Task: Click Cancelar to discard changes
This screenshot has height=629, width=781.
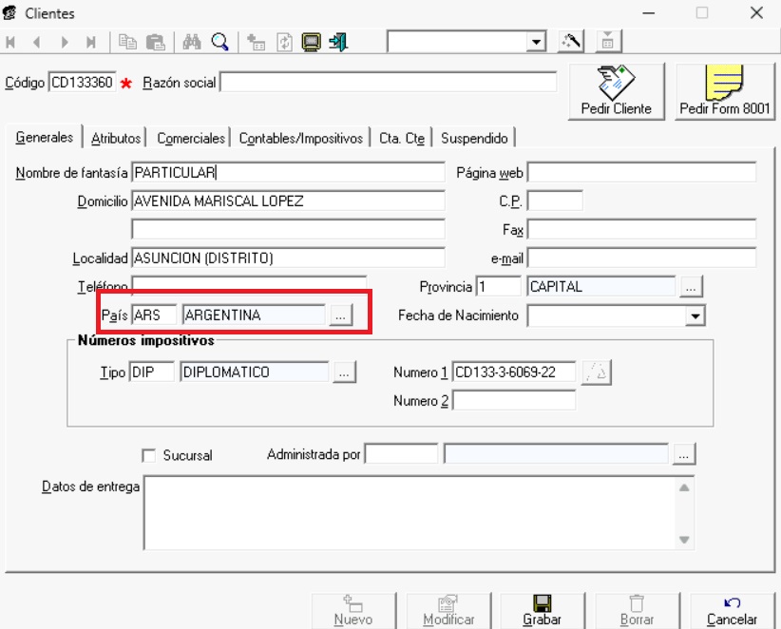Action: tap(732, 610)
